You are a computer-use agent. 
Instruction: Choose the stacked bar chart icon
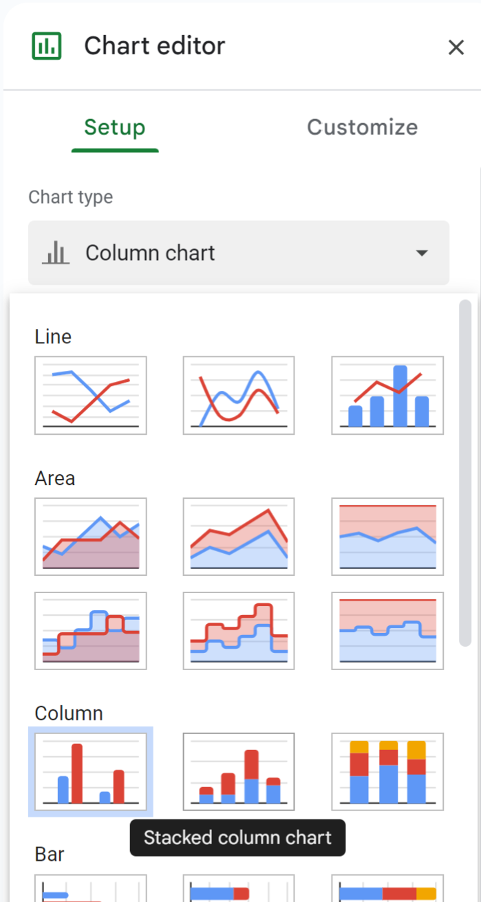pyautogui.click(x=239, y=888)
